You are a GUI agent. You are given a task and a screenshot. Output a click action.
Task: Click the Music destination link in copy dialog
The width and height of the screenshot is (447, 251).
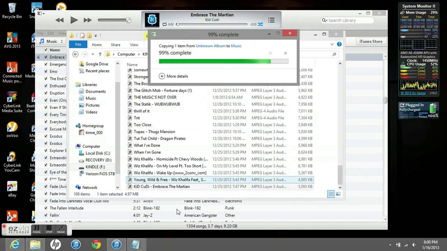point(236,46)
